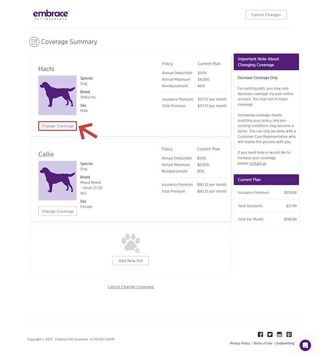Open the Pinterest icon in the footer
The image size is (326, 361).
tap(289, 334)
